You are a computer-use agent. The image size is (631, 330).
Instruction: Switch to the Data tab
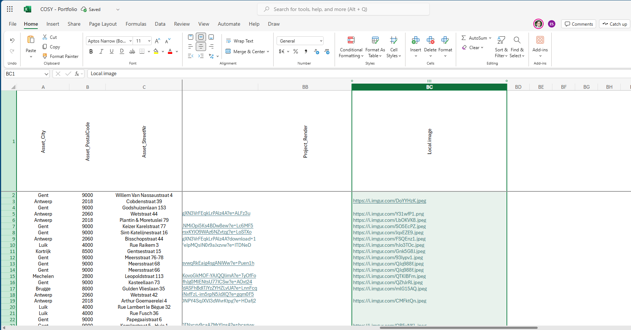click(160, 24)
